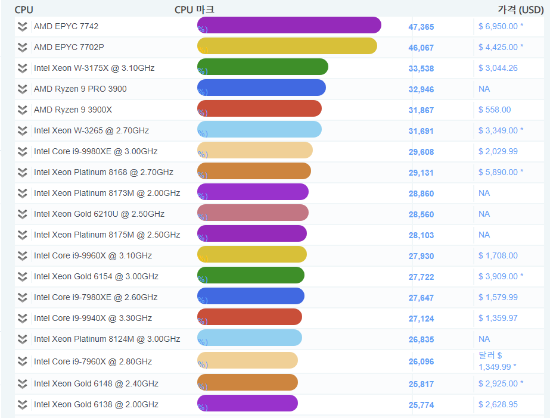Expand the Core i9-9940X chevron
The width and height of the screenshot is (550, 418).
point(23,319)
